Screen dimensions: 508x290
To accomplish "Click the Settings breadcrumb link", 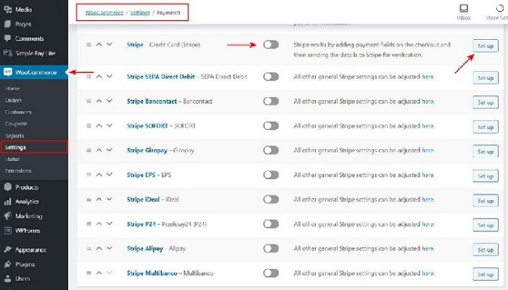I will (x=140, y=13).
